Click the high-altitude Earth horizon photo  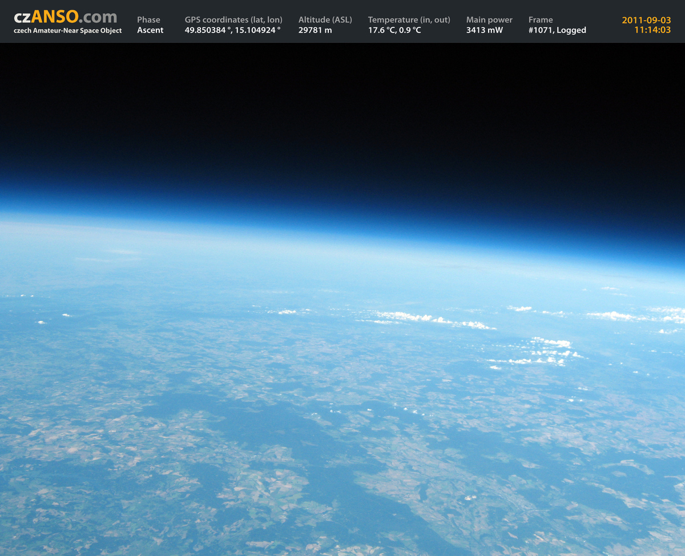(x=342, y=299)
